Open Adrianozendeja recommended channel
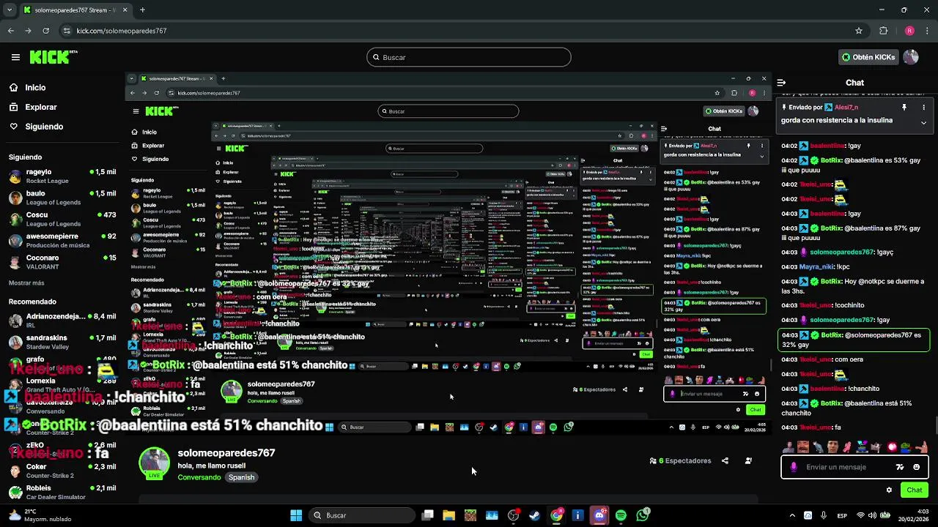 [62, 321]
